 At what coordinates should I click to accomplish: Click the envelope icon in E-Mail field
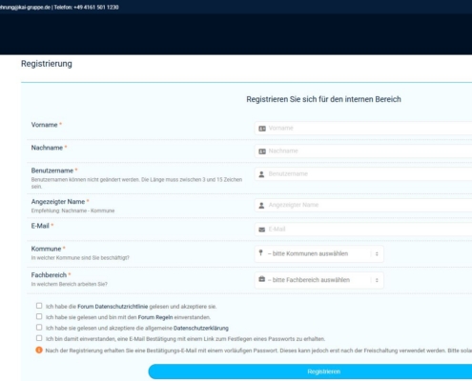tap(262, 230)
